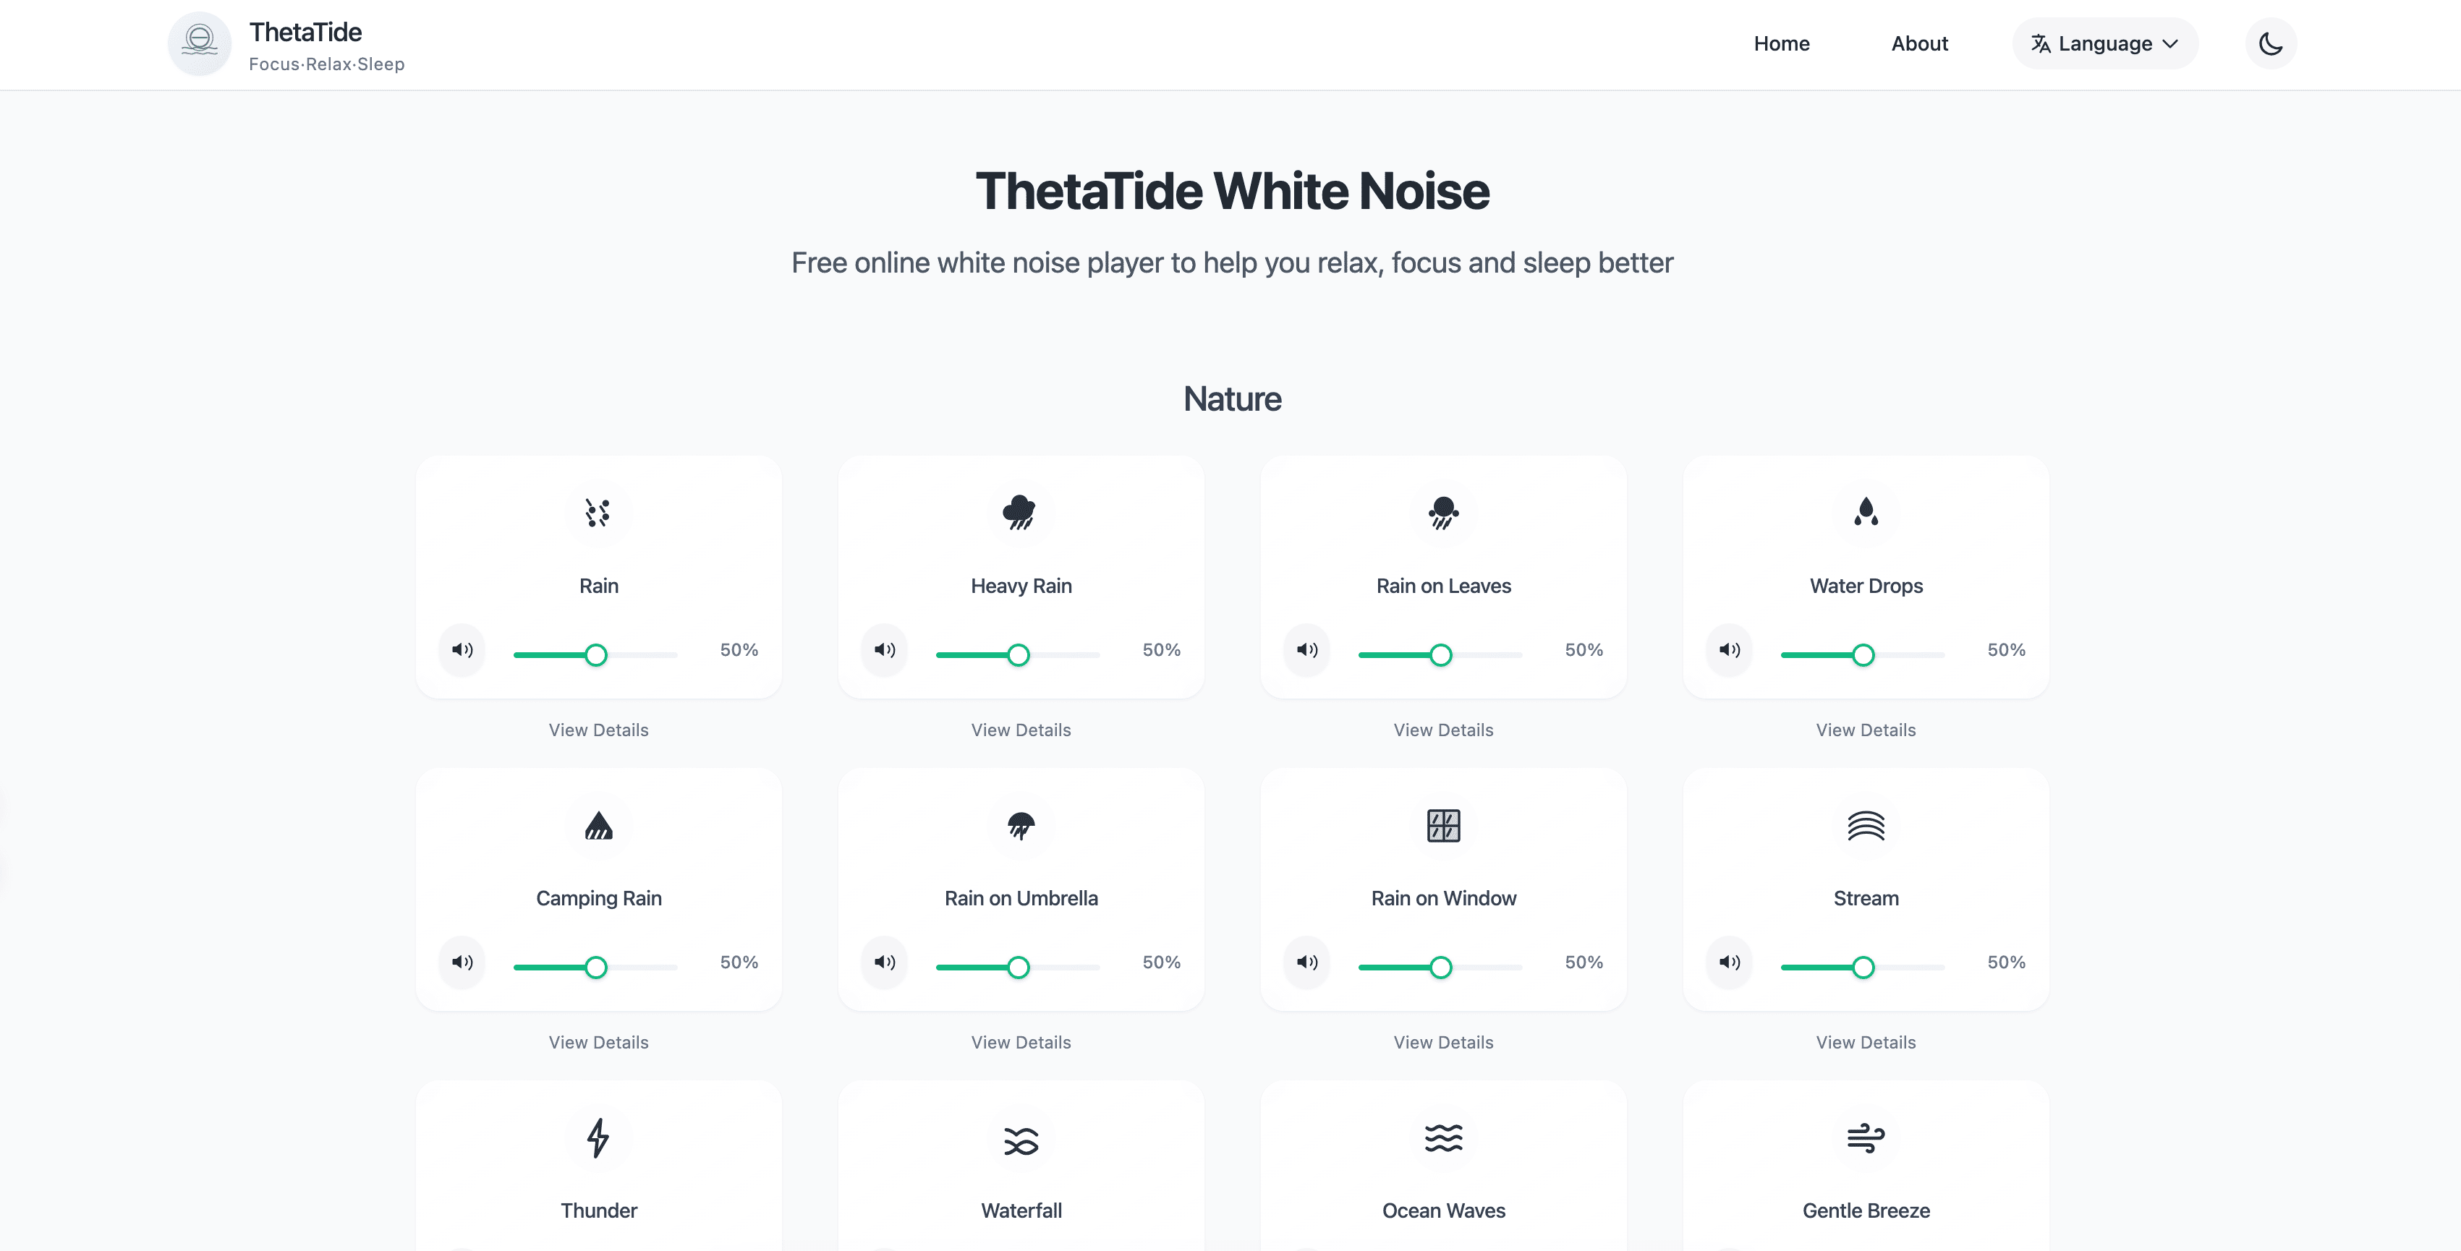
Task: Play the Heavy Rain cloud icon
Action: (1020, 513)
